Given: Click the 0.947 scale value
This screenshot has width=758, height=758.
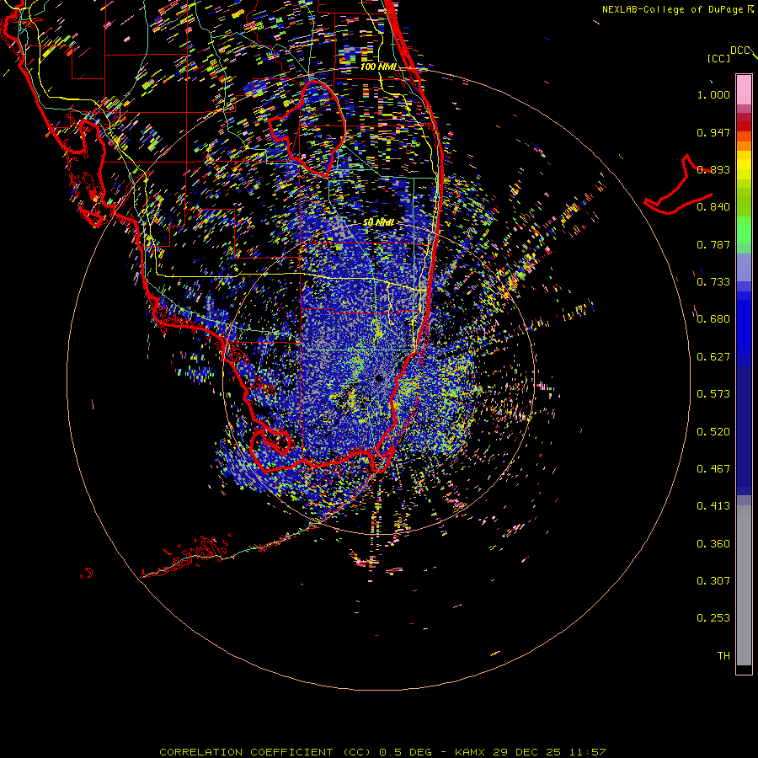Looking at the screenshot, I should point(713,132).
